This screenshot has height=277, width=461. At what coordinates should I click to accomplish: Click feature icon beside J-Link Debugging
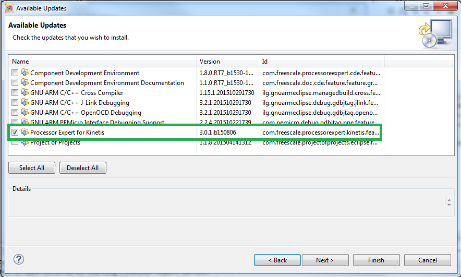25,102
